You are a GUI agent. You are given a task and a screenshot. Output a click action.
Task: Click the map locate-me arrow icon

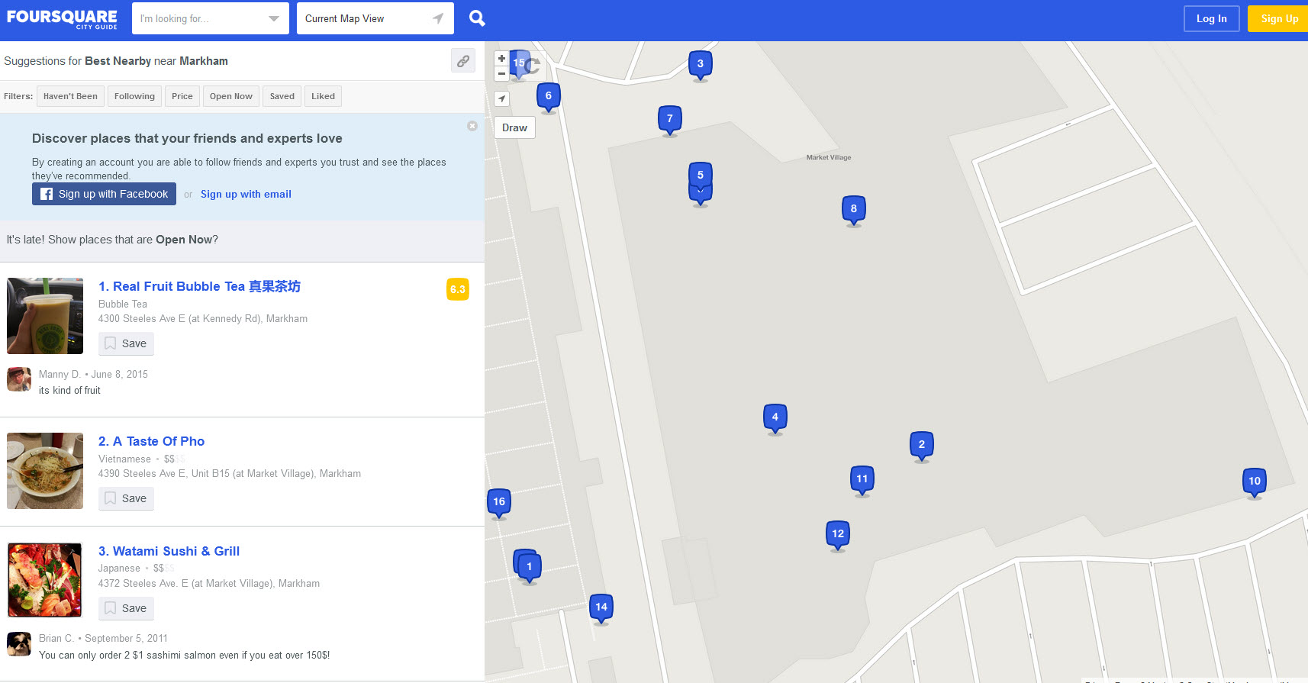pyautogui.click(x=501, y=98)
